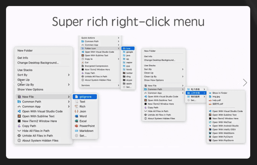Choose Get Info in the large left menu
Viewport: 257px width, 165px height.
click(x=23, y=58)
